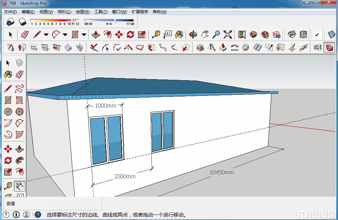Open the 绘图(R) menu
Screen dimensions: 338x220
pos(82,12)
